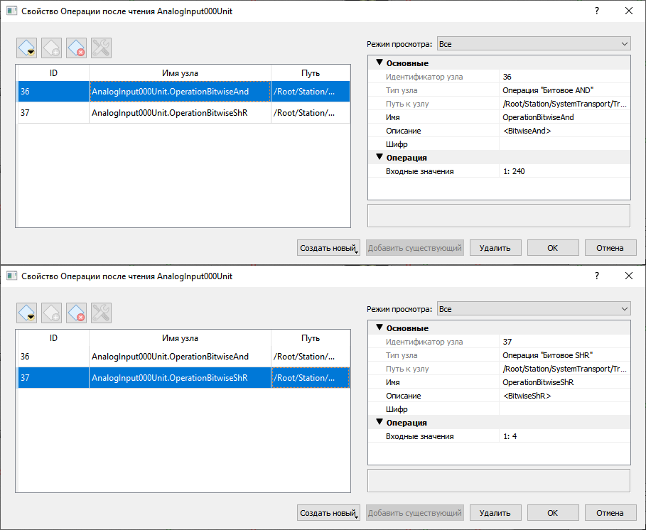Click the delete-node red-cross icon in the lower dialog

[x=76, y=313]
